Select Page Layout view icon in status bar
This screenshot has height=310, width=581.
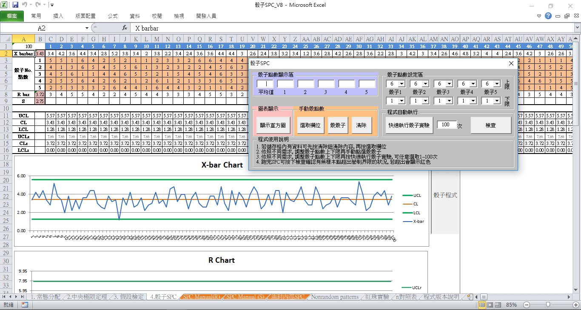(x=489, y=304)
